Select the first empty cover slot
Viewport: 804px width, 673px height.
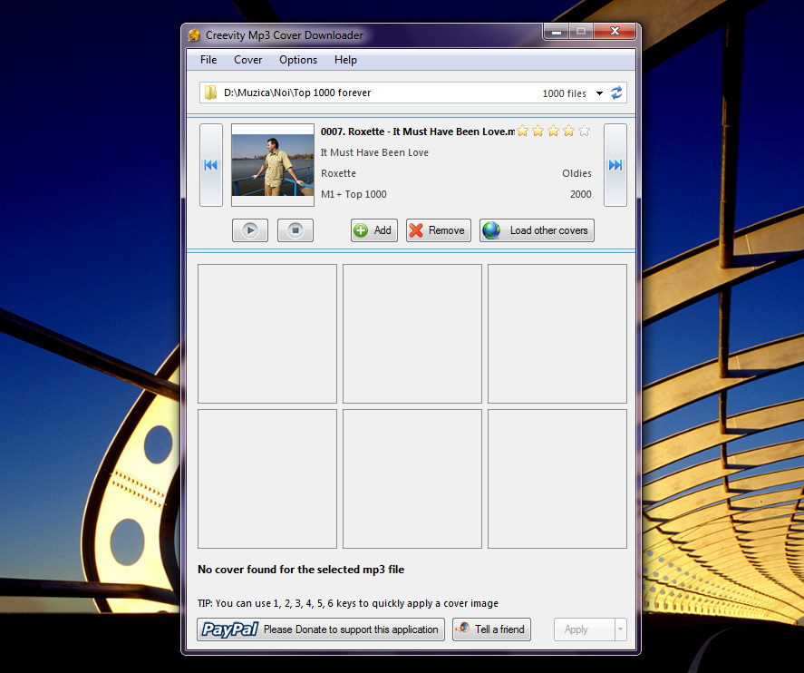[x=267, y=334]
